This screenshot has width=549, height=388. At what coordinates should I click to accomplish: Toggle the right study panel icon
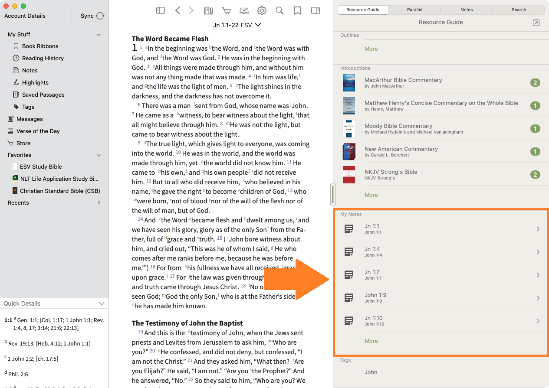tap(316, 11)
